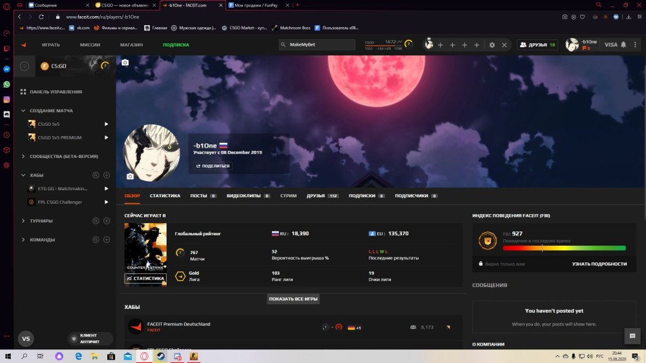Click the add game plus button in sidebar
This screenshot has width=646, height=363.
(x=25, y=66)
